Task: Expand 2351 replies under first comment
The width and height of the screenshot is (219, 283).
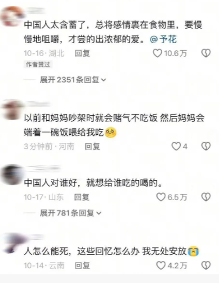Action: pyautogui.click(x=73, y=80)
